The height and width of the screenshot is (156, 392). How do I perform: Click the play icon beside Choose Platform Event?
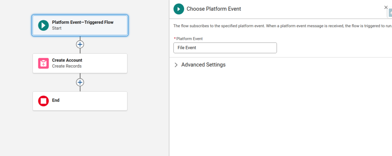pyautogui.click(x=179, y=9)
